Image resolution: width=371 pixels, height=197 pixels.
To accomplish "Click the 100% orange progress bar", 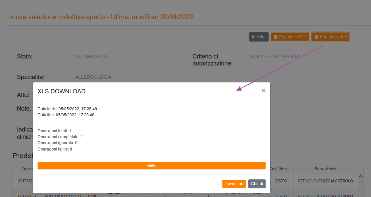I will click(151, 165).
